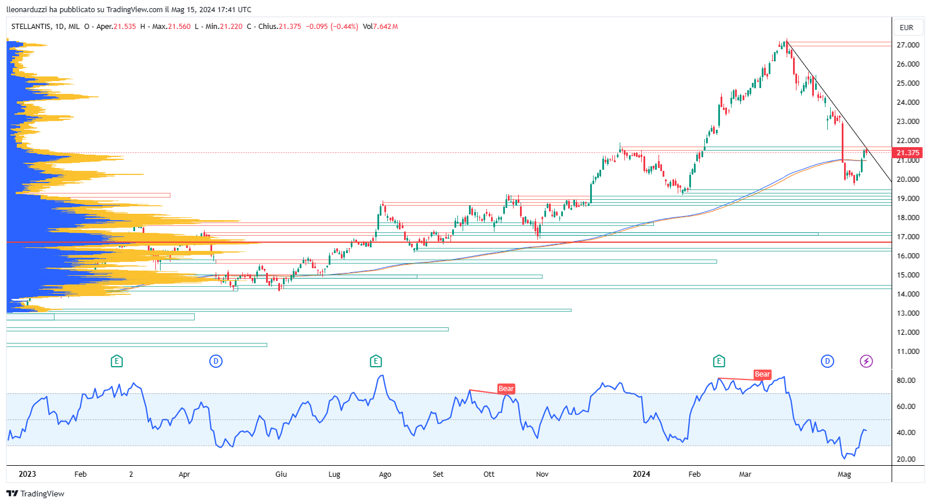Click the 18.000 price axis label
The image size is (931, 504).
(908, 218)
